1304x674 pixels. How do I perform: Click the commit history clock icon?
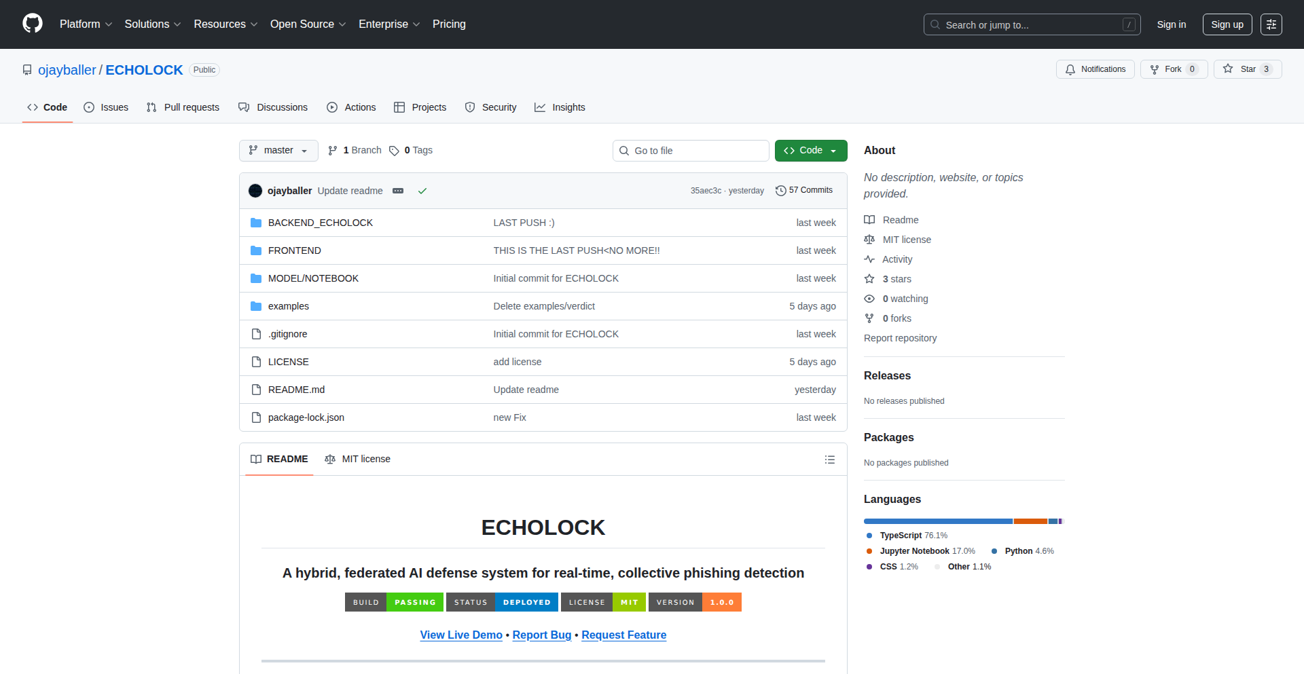pyautogui.click(x=780, y=190)
